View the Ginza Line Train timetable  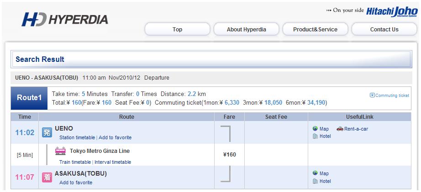coord(75,162)
